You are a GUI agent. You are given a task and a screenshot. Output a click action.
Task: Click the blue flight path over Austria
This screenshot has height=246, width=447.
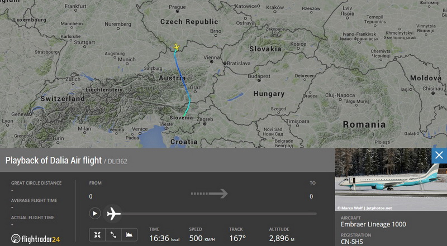[181, 76]
